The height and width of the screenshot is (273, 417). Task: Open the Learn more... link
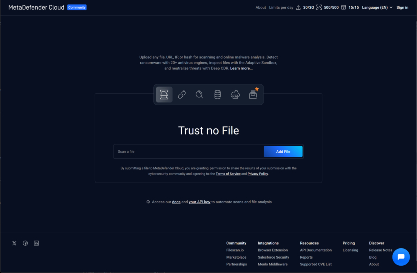(x=241, y=68)
